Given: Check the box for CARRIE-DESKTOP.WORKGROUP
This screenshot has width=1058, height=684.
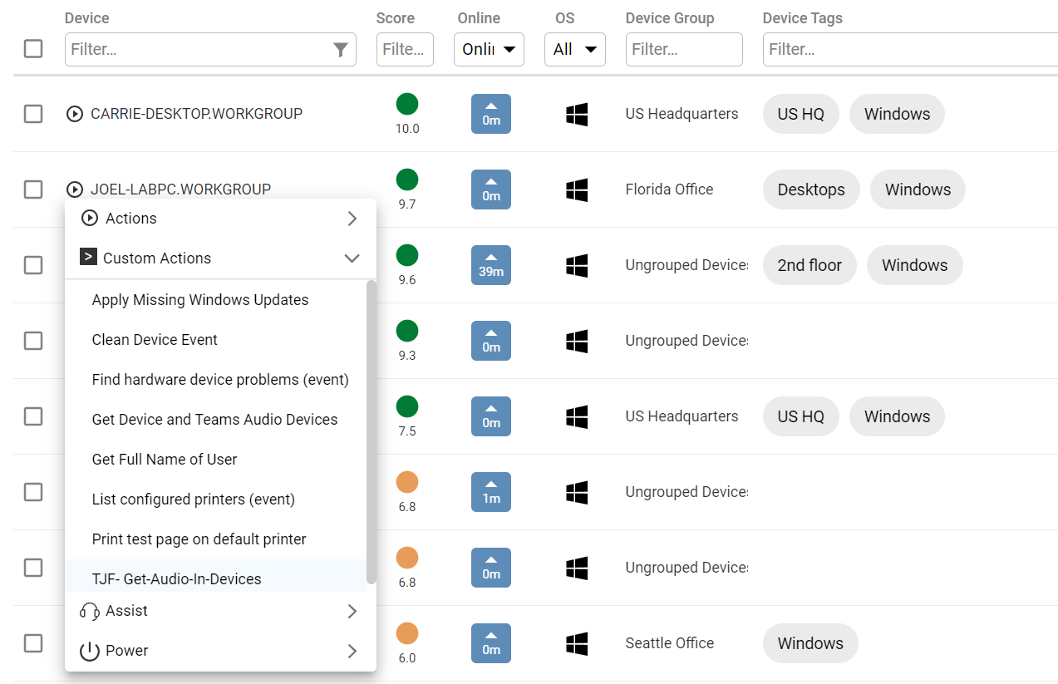Looking at the screenshot, I should [33, 114].
